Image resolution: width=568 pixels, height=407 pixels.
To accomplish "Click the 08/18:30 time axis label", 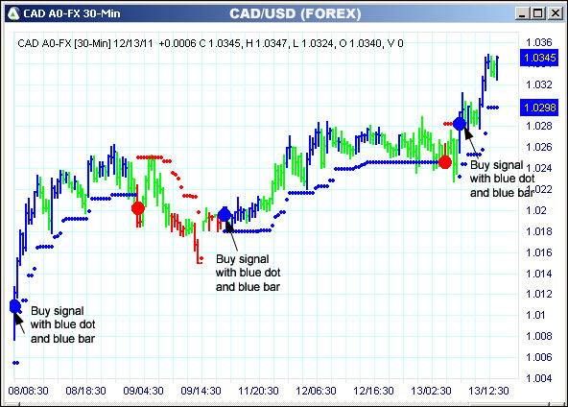I will (x=85, y=391).
